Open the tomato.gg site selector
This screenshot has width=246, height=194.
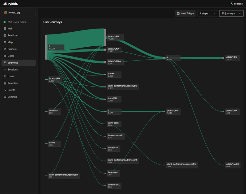[19, 13]
